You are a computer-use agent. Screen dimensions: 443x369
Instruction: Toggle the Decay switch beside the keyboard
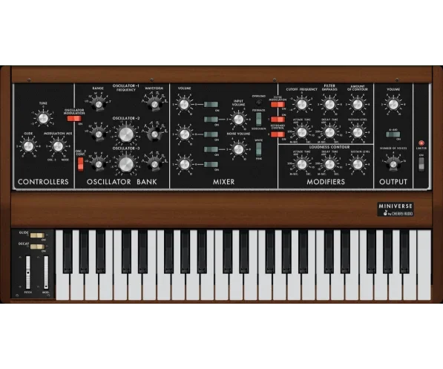pos(37,246)
